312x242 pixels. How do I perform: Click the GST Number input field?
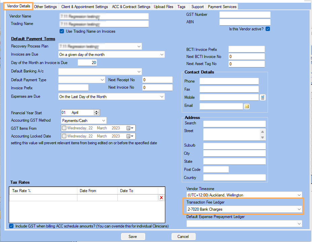point(245,15)
